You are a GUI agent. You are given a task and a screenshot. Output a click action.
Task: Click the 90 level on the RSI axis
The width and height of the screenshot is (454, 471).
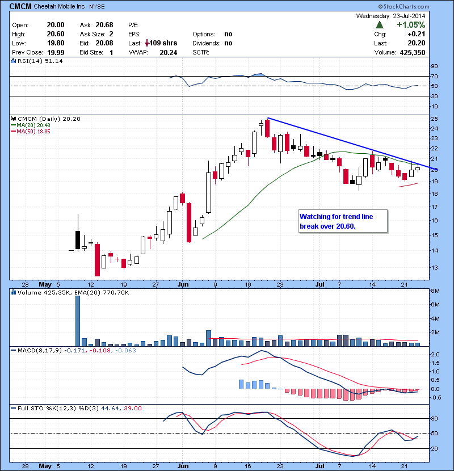[x=434, y=66]
